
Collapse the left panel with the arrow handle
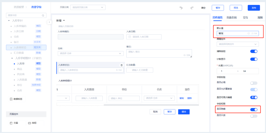pos(49,22)
